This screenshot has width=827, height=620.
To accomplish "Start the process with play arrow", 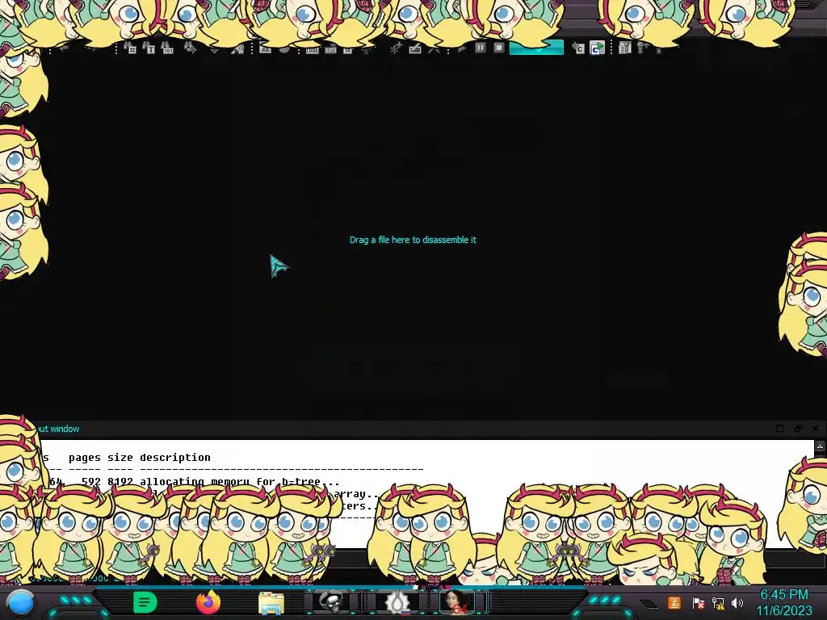I will [x=462, y=48].
